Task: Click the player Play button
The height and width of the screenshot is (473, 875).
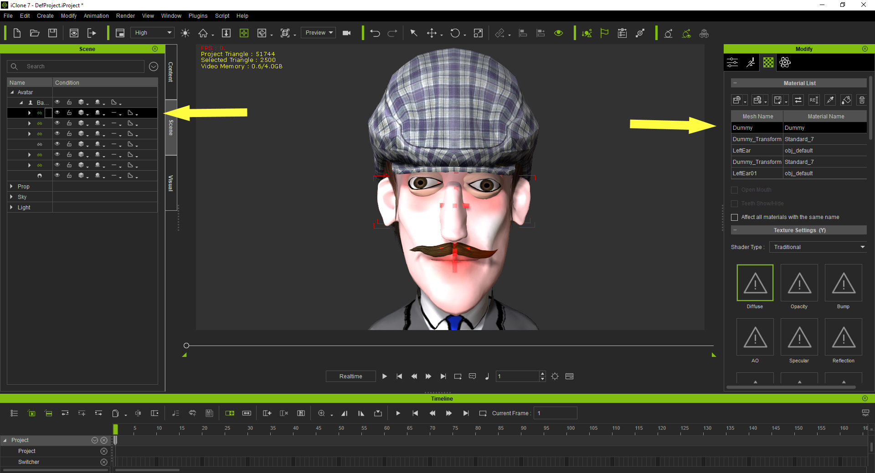Action: (x=385, y=376)
